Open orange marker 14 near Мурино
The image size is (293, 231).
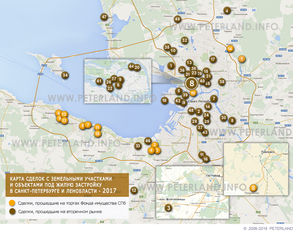click(x=230, y=49)
